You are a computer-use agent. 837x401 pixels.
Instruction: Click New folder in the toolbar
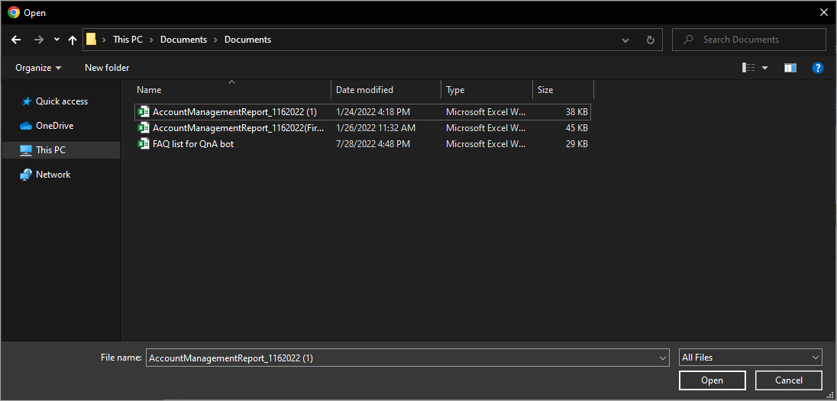[107, 68]
